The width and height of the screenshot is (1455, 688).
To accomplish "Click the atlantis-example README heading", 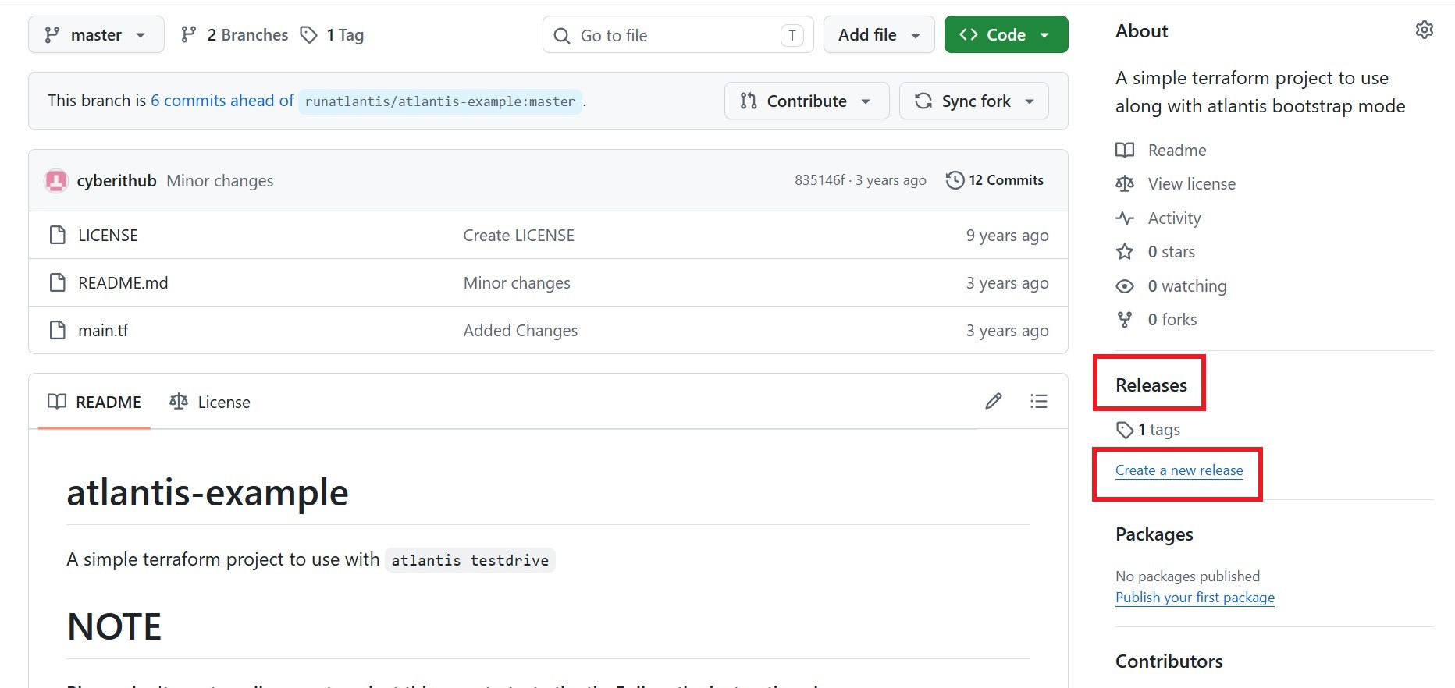I will pos(208,493).
